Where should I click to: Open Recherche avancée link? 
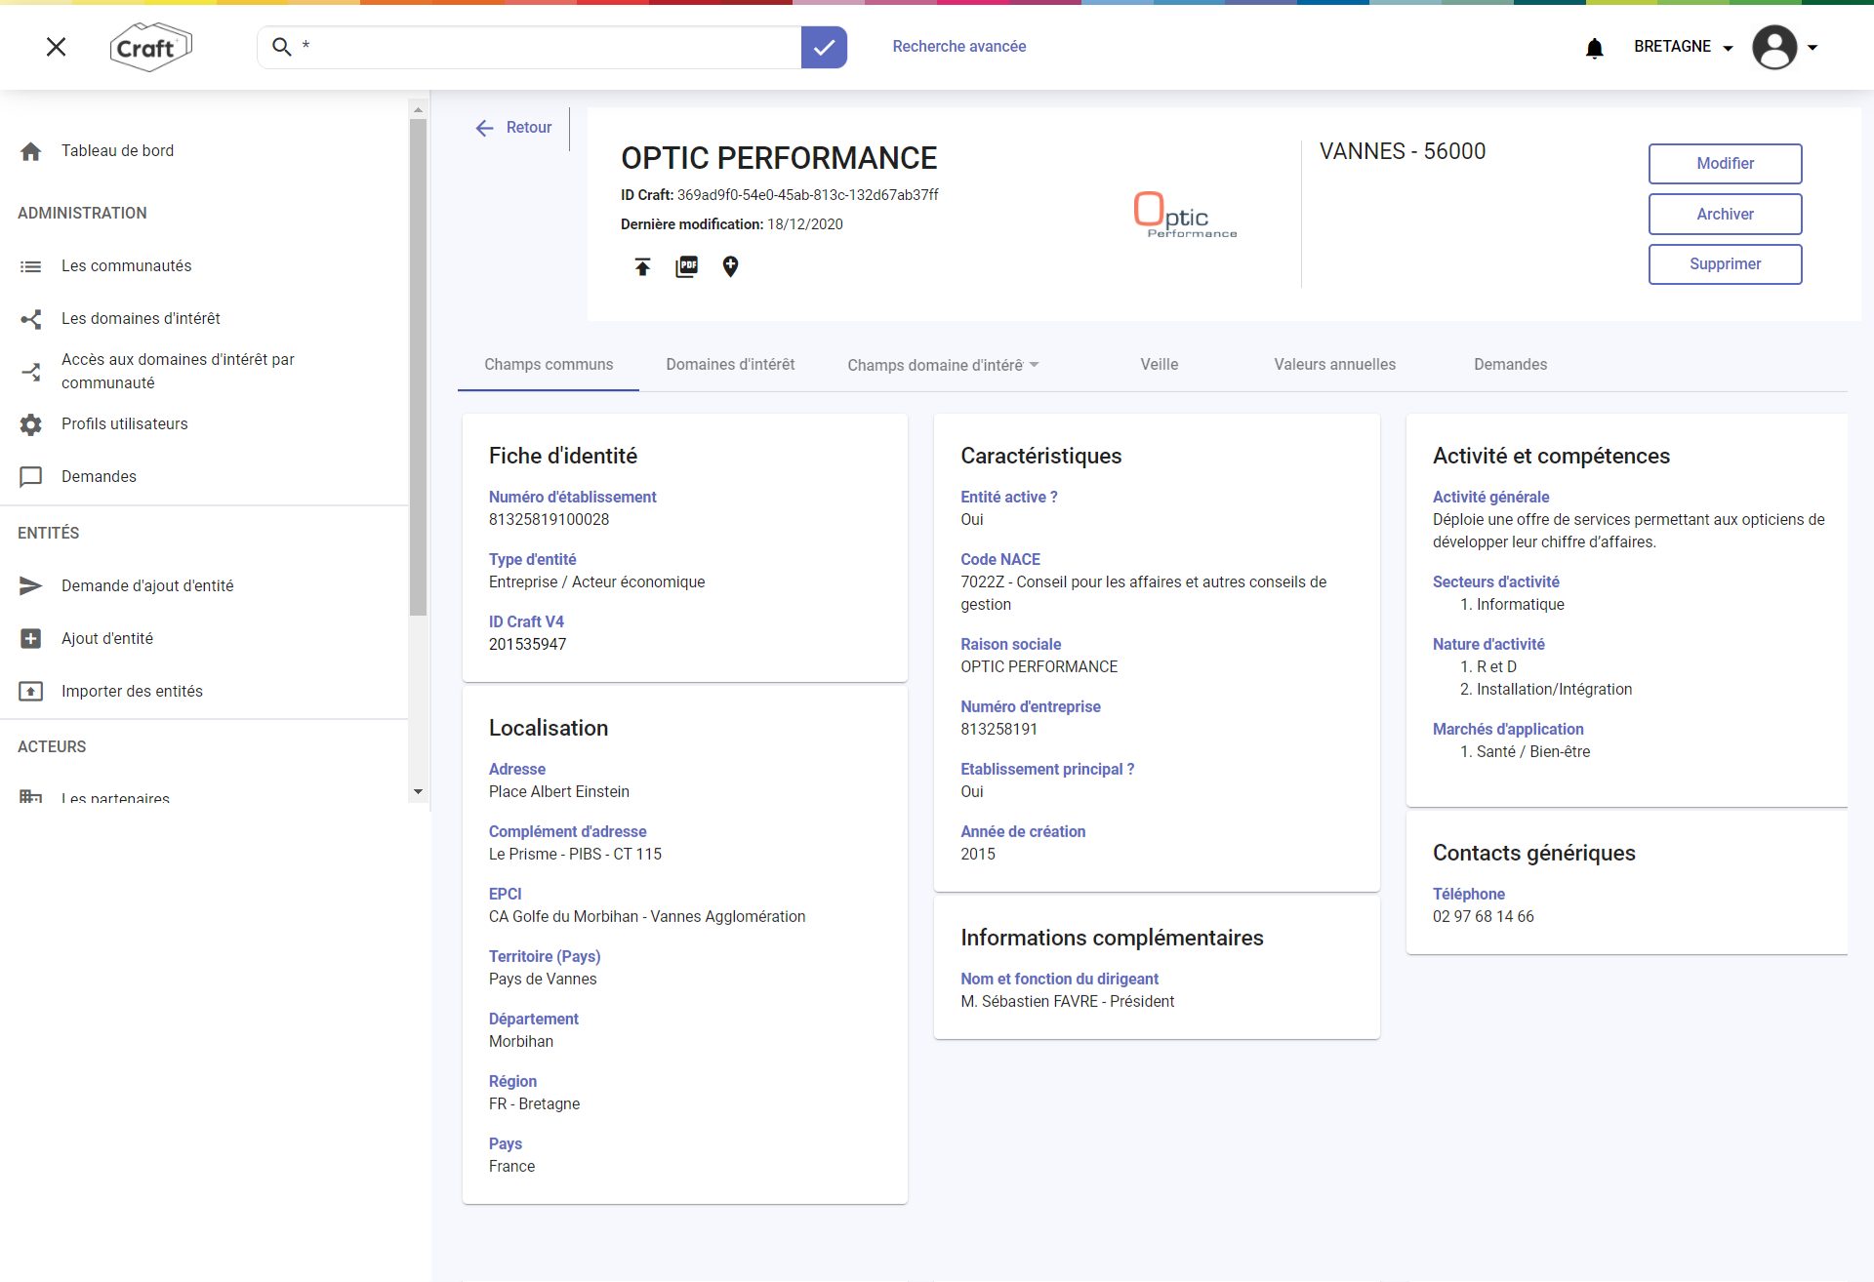tap(958, 47)
